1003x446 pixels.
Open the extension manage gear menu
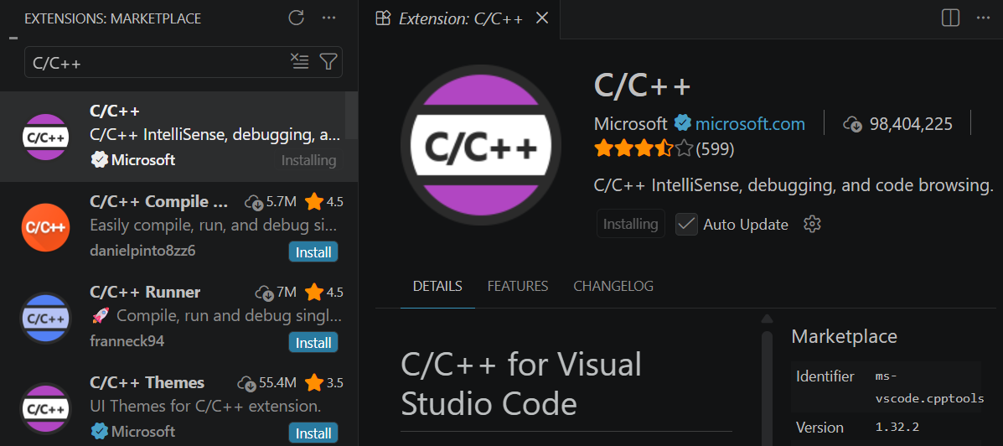pos(812,224)
